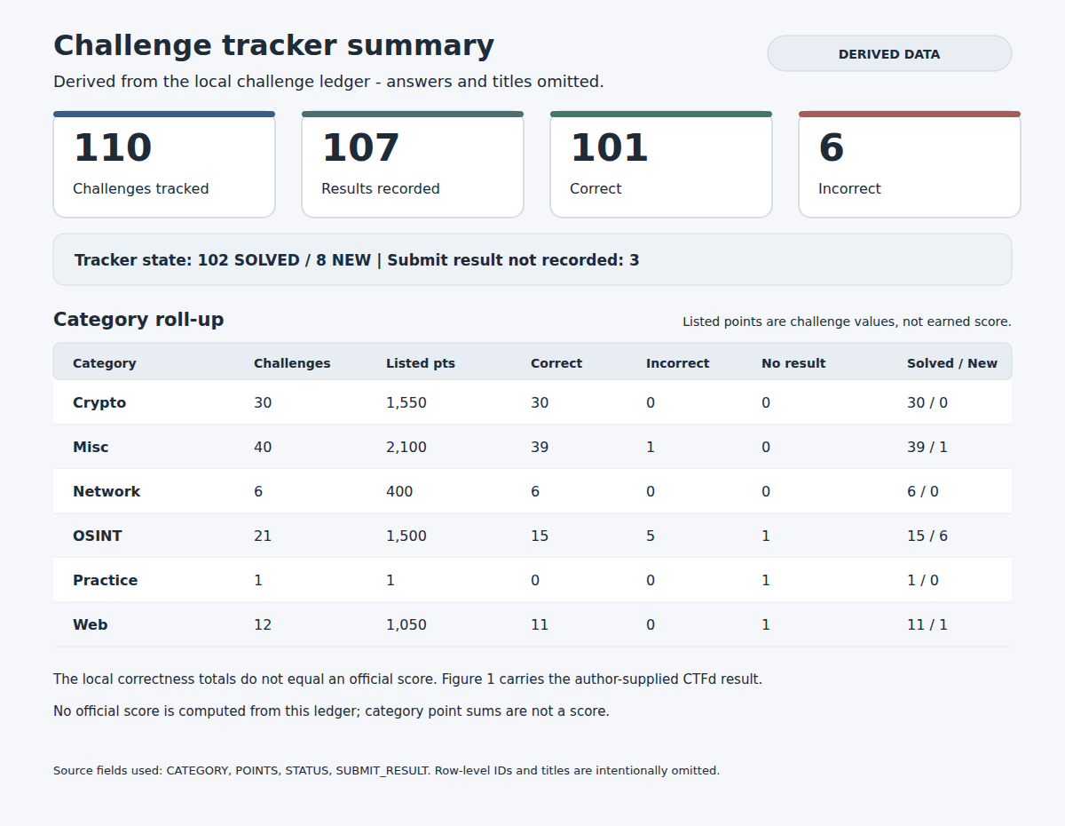1065x826 pixels.
Task: Select the OSINT category row label
Action: point(98,536)
